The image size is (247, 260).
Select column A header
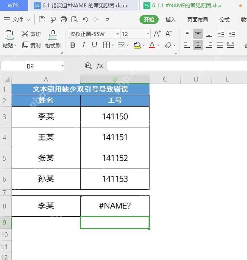46,79
